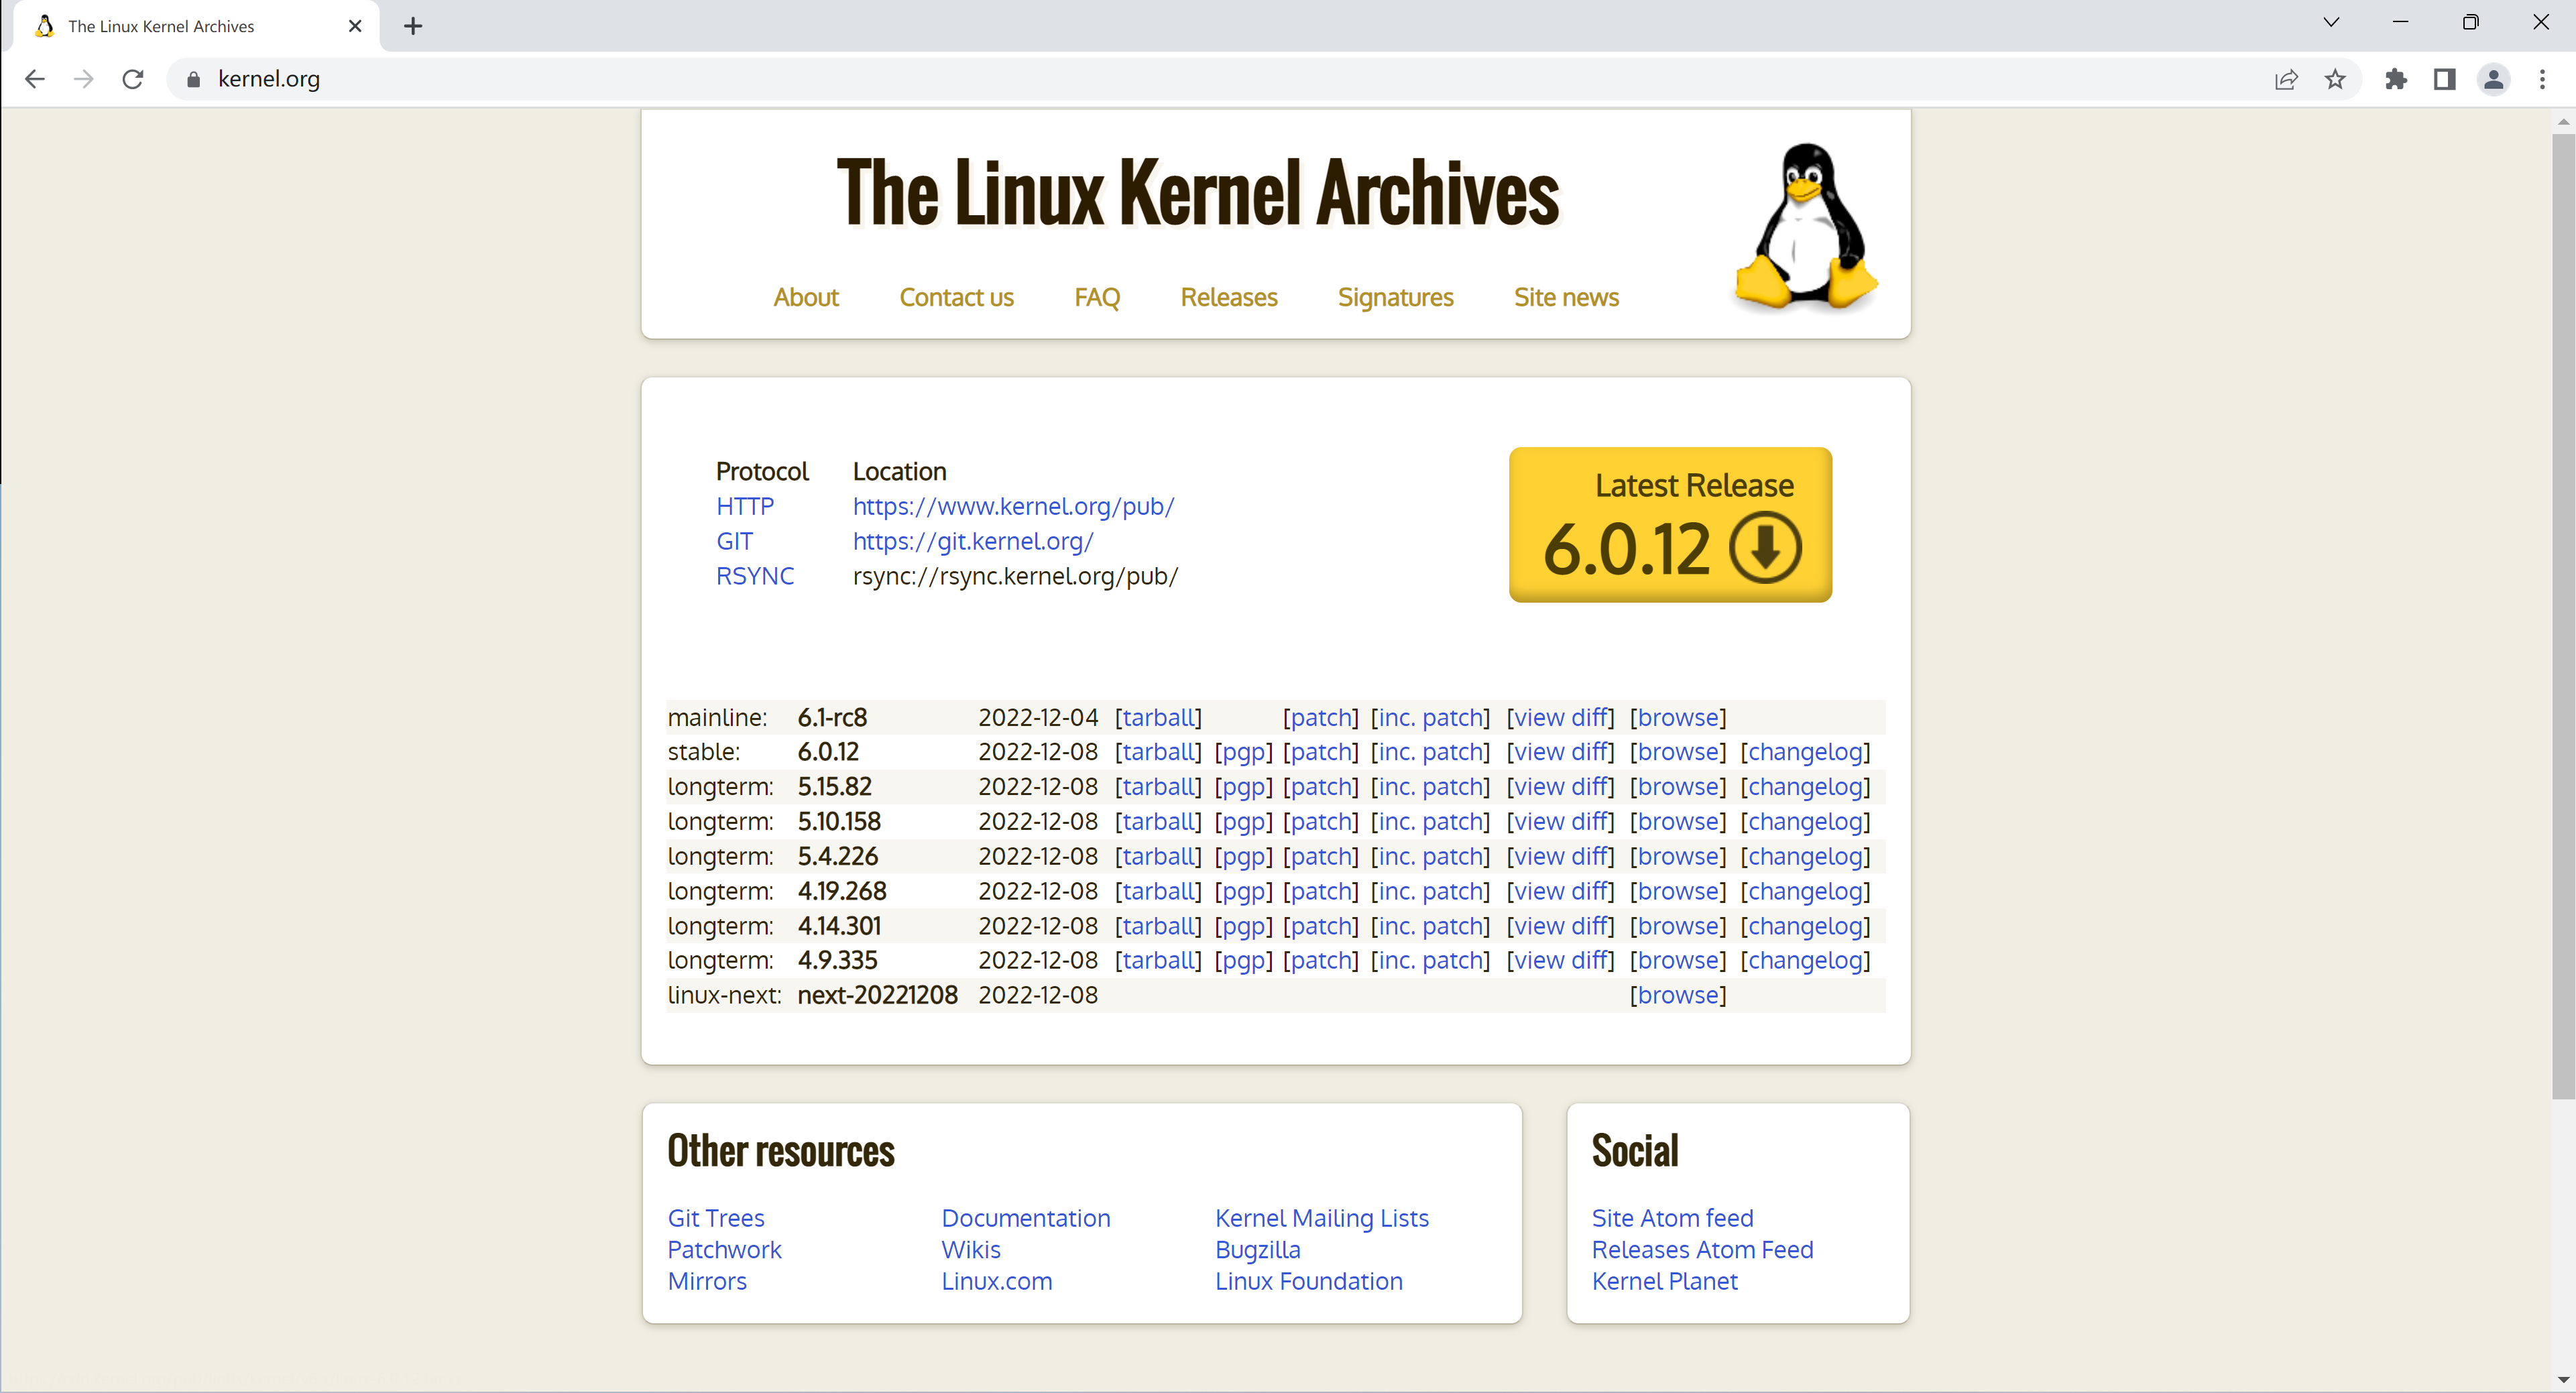Screen dimensions: 2576x1393
Task: Open Kernel Mailing Lists link
Action: [x=1321, y=1218]
